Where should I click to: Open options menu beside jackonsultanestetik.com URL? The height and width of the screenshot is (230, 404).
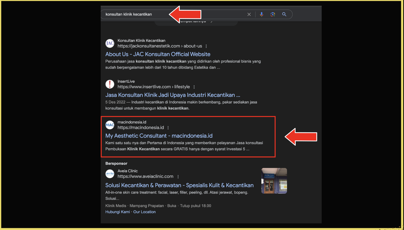coord(206,46)
